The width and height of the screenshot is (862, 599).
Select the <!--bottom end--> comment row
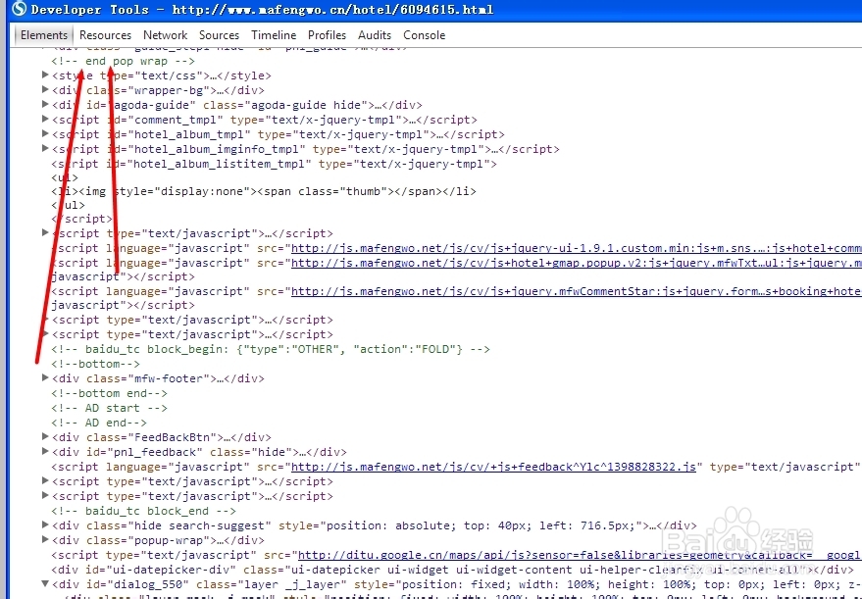tap(110, 393)
